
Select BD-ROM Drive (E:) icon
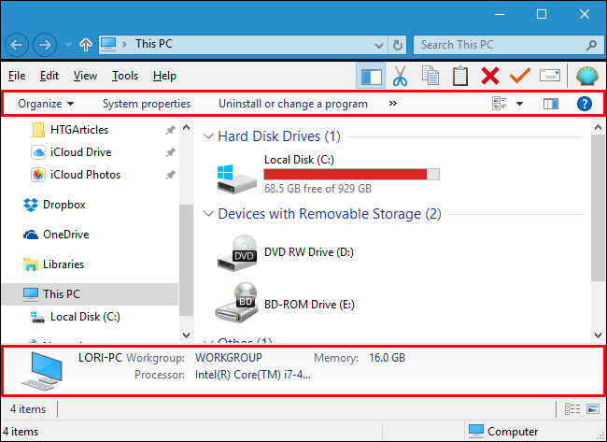click(236, 303)
